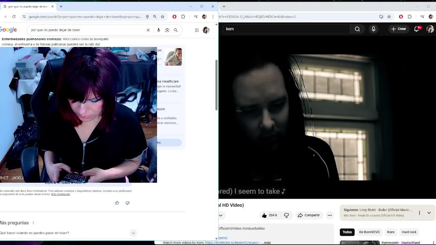Search YouTube by voice with microphone
The width and height of the screenshot is (436, 245).
pyautogui.click(x=374, y=29)
